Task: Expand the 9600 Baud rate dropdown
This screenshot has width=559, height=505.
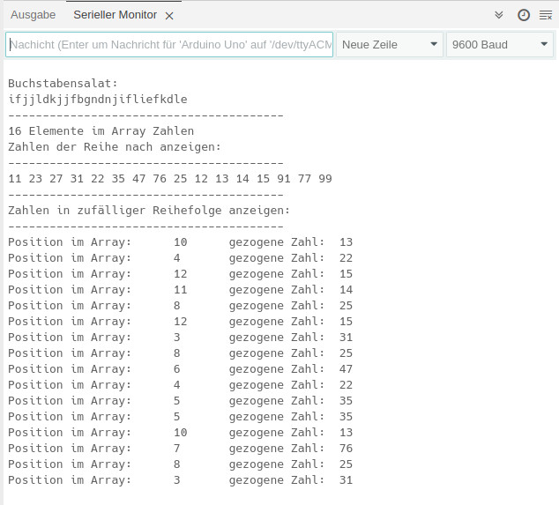Action: coord(499,44)
